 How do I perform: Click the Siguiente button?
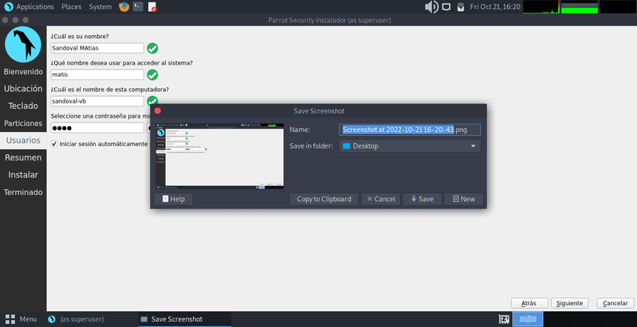569,303
